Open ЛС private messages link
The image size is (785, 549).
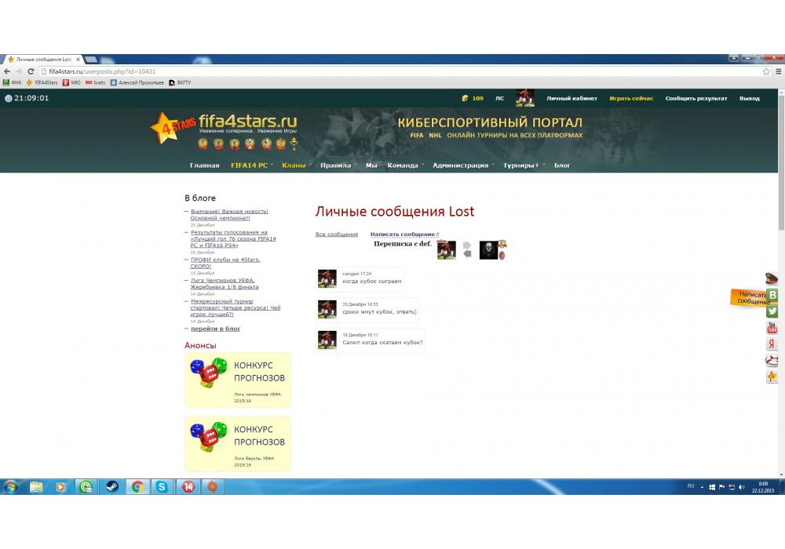(x=499, y=99)
